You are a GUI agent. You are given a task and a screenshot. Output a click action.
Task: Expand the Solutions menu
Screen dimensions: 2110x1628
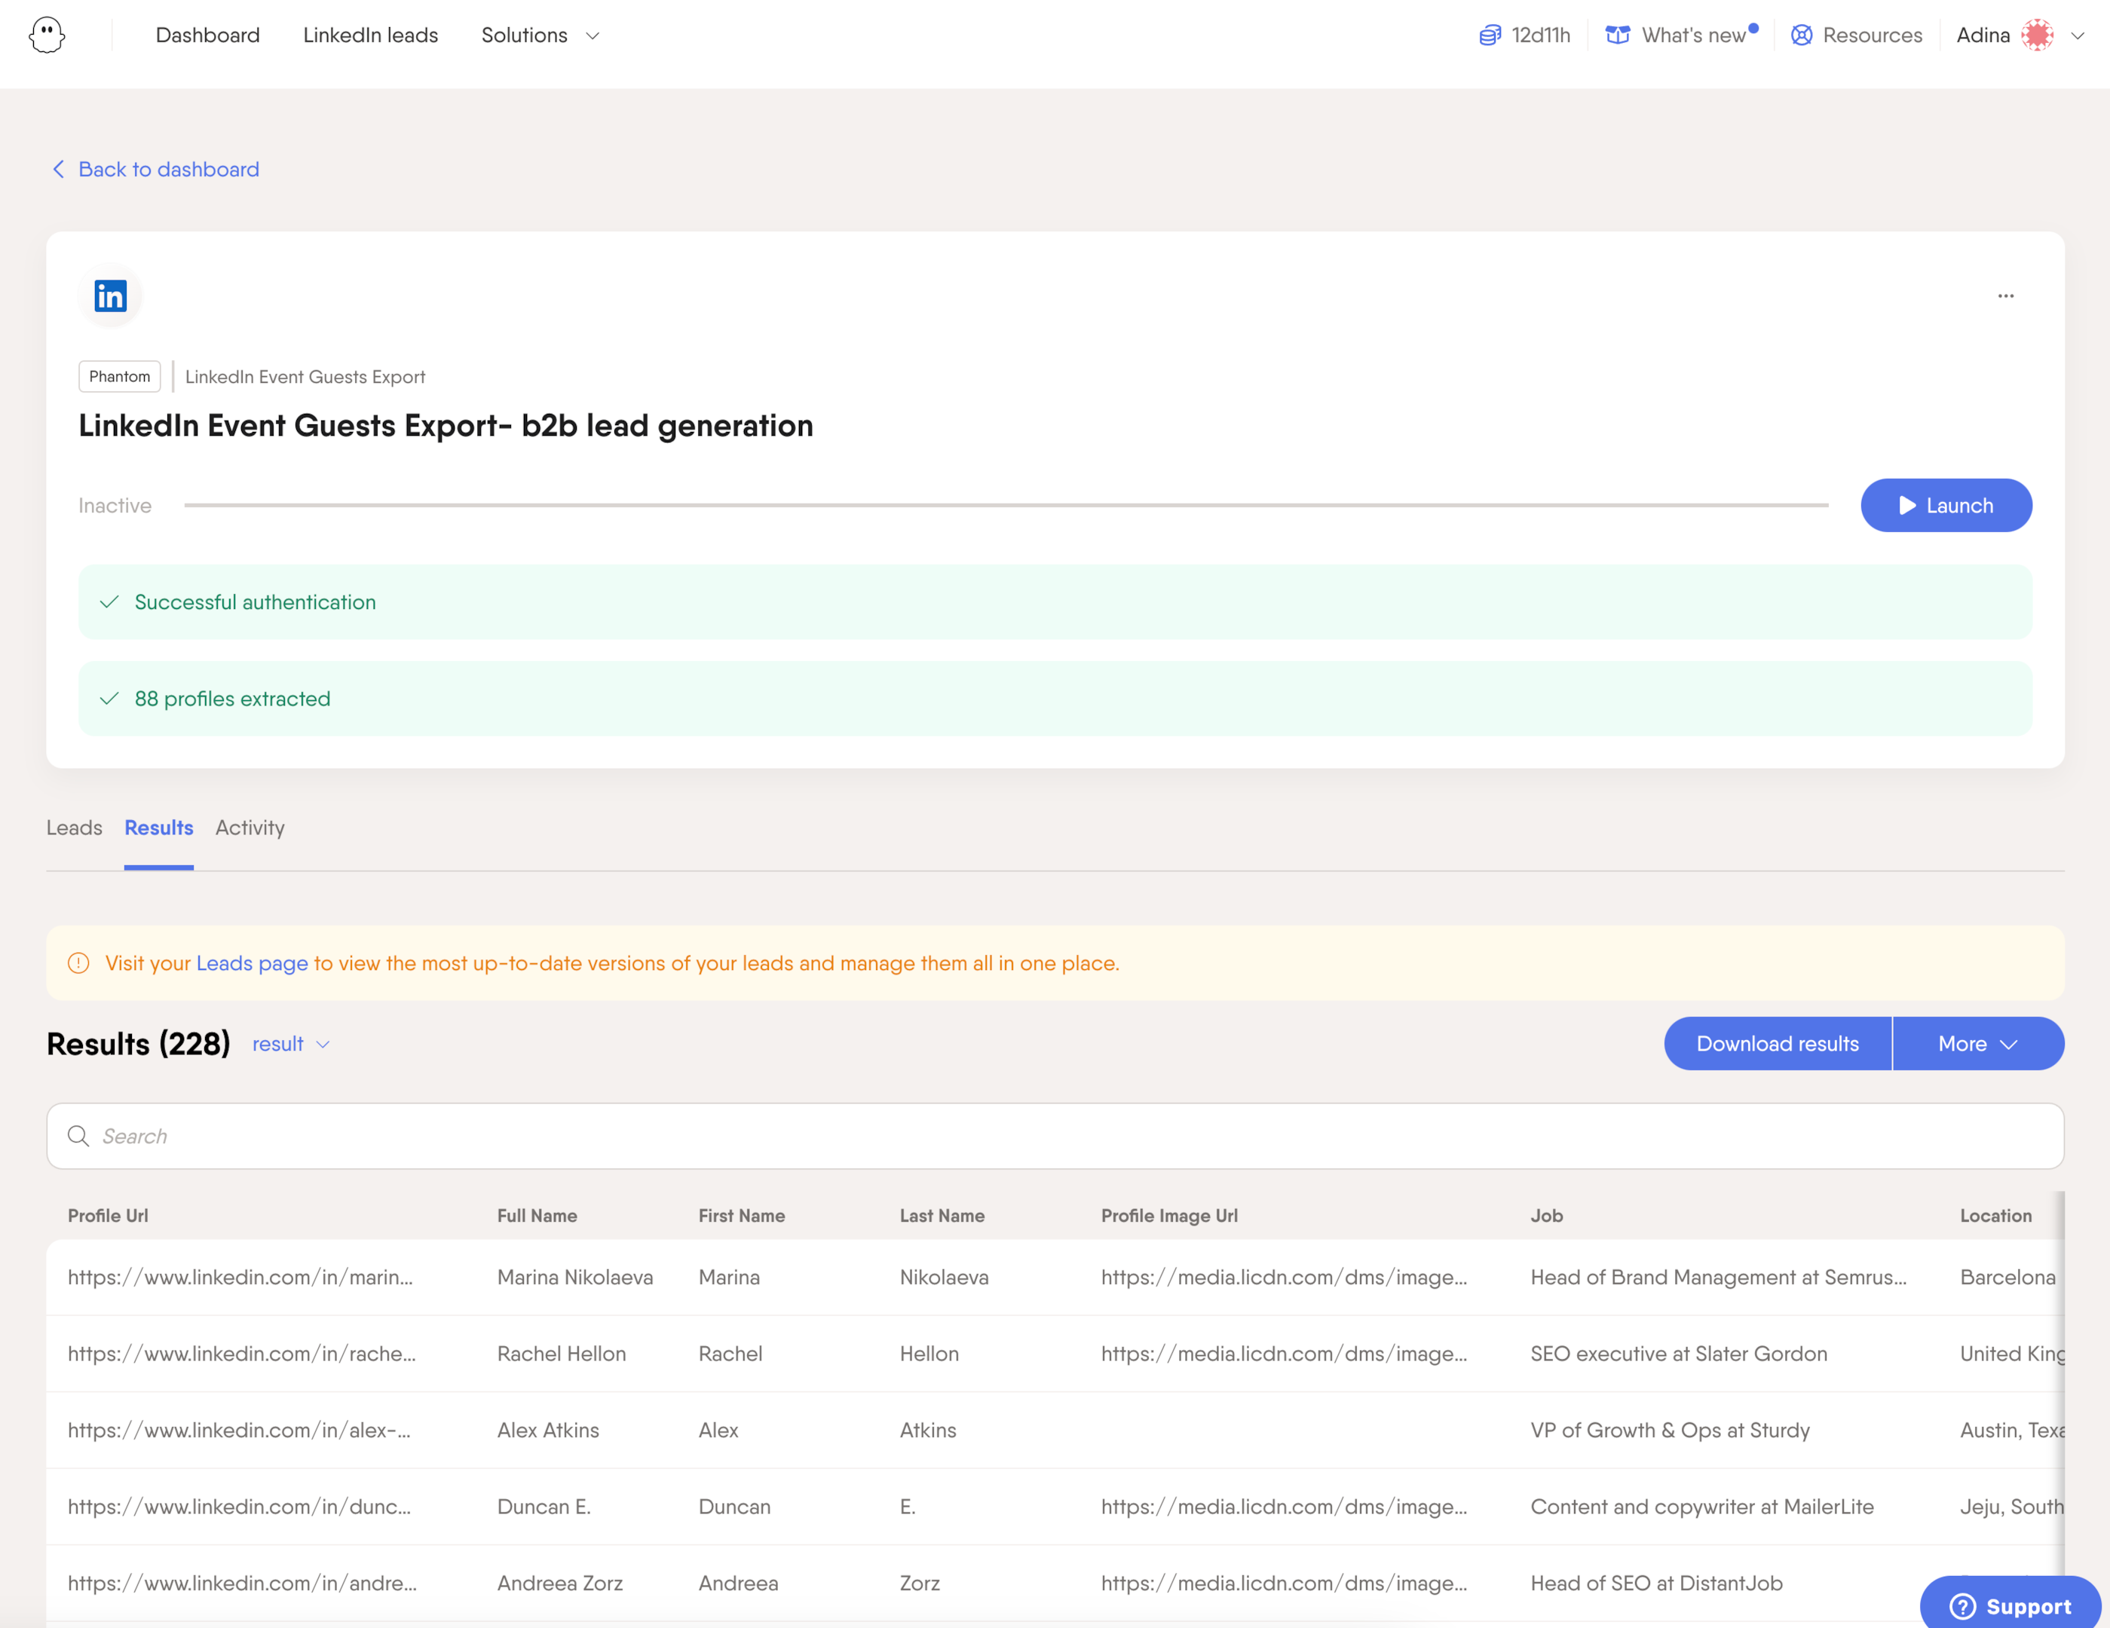click(540, 35)
